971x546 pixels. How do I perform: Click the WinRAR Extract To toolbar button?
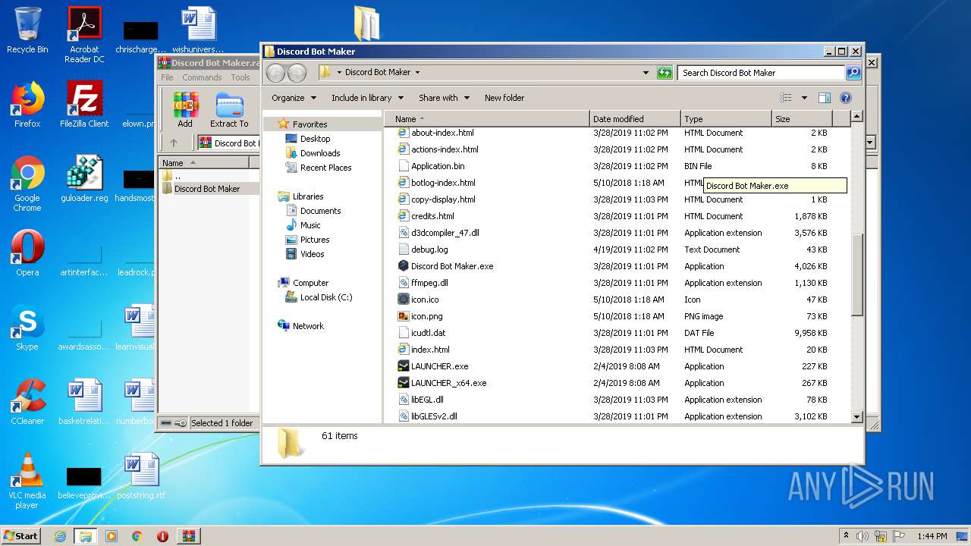coord(229,110)
